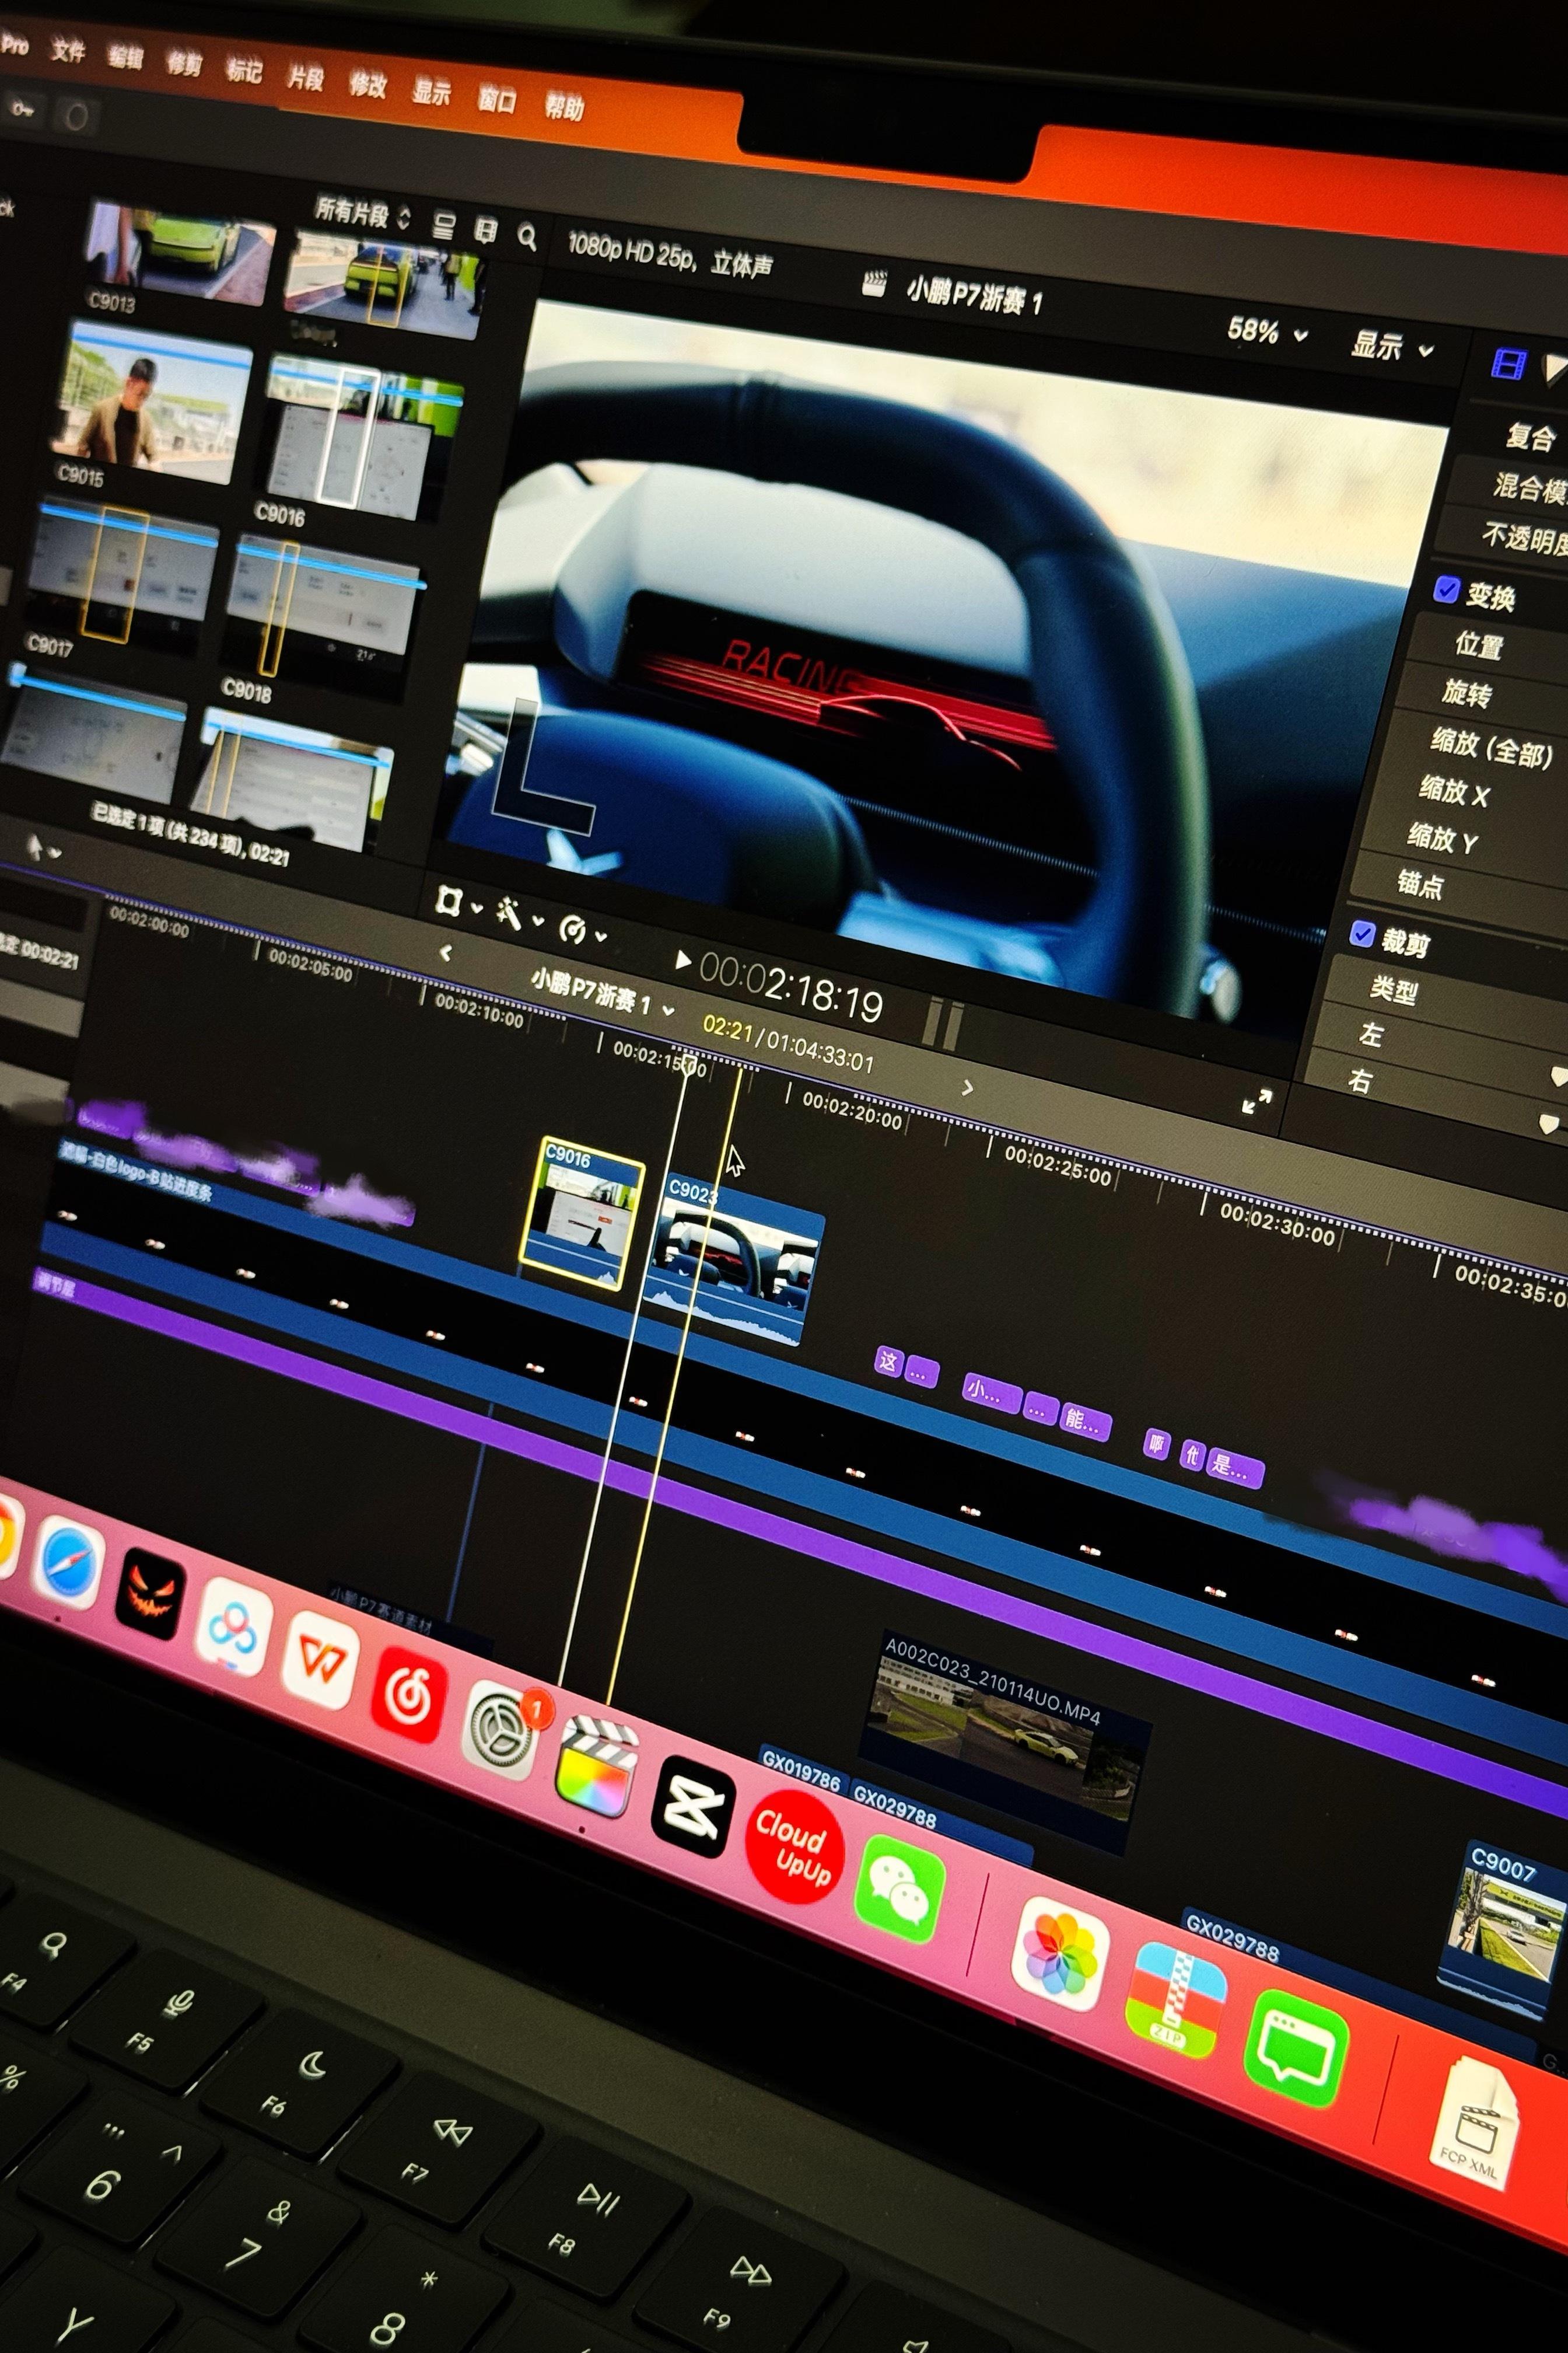Open the 修改 menu
Screen dimensions: 1568x2353
(x=367, y=84)
